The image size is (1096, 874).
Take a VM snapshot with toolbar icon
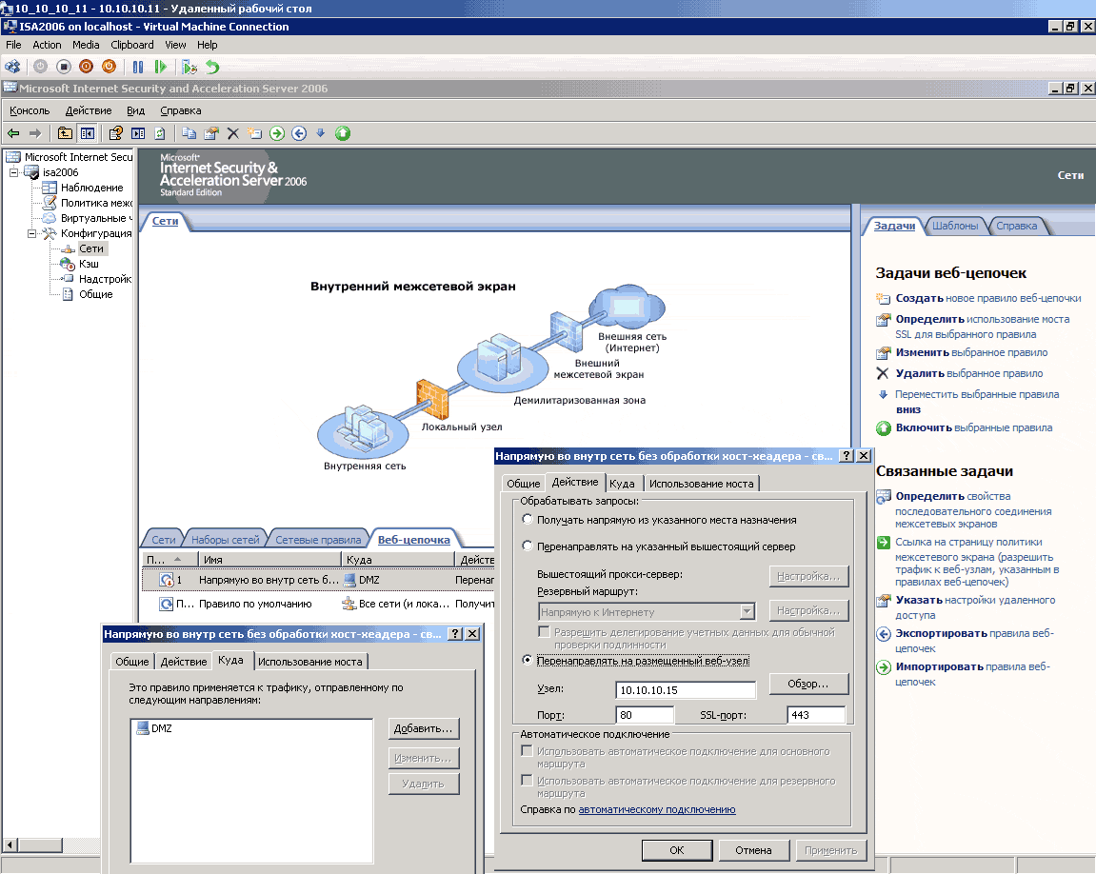pos(189,67)
